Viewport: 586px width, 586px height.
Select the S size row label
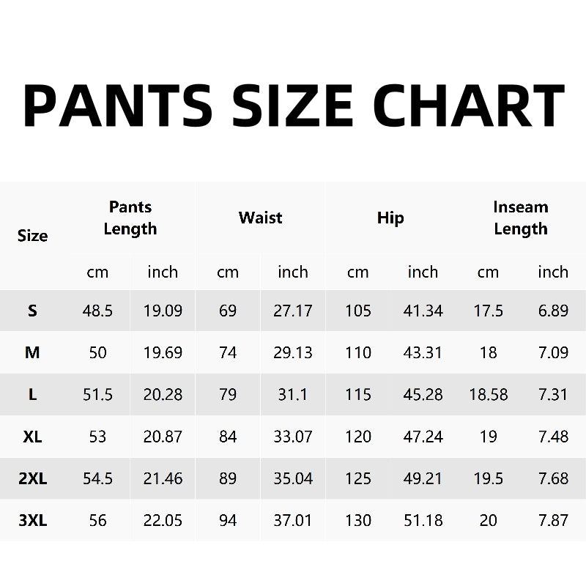point(32,311)
